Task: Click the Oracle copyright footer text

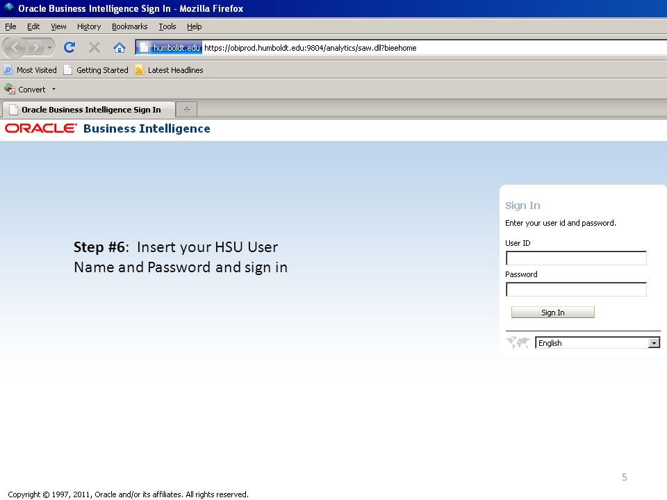Action: tap(128, 494)
